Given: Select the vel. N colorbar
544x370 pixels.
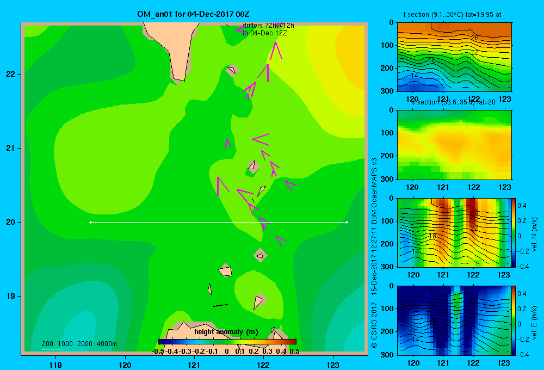Looking at the screenshot, I should 514,232.
